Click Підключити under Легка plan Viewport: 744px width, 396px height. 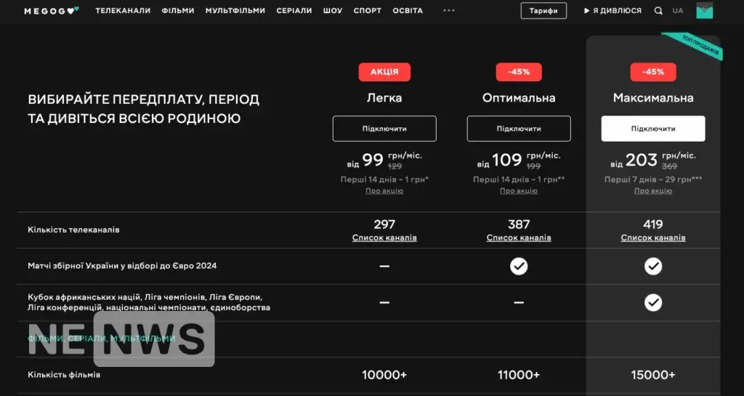pyautogui.click(x=384, y=129)
